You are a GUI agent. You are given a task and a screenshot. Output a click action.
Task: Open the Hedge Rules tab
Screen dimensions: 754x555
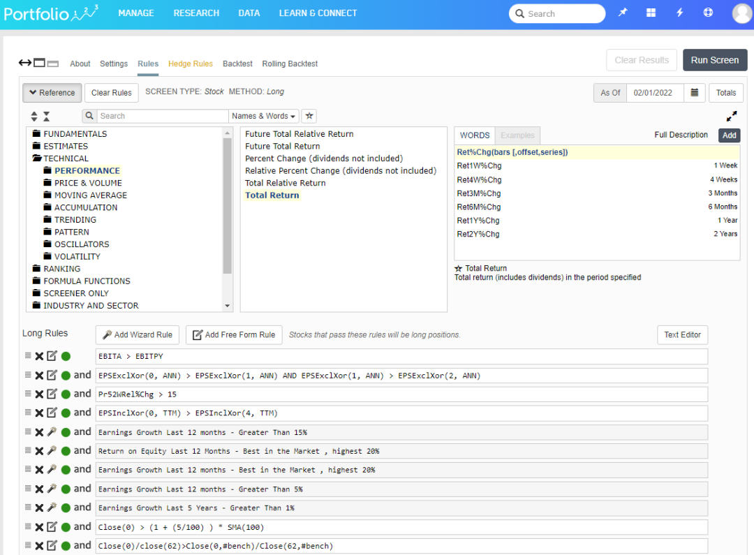190,64
